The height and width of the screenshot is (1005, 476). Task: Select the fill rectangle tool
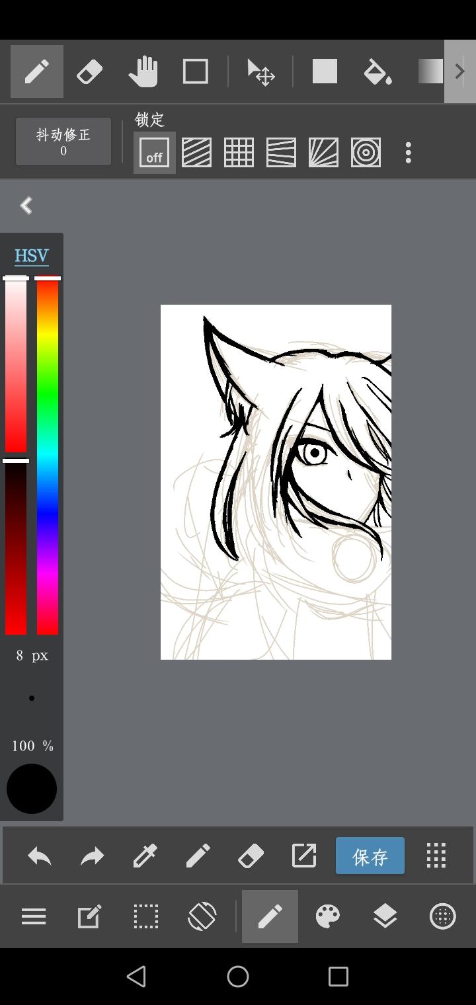point(325,71)
